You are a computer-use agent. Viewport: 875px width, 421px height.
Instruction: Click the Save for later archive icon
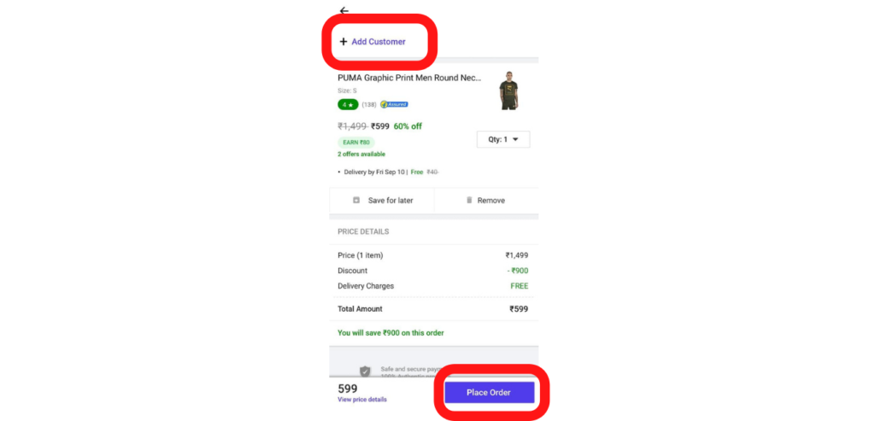[x=356, y=200]
